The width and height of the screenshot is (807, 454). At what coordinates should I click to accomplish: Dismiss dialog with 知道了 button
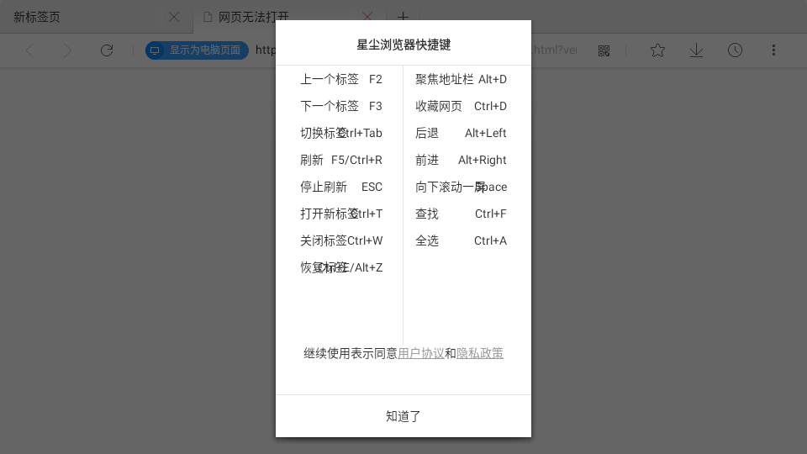(x=403, y=416)
